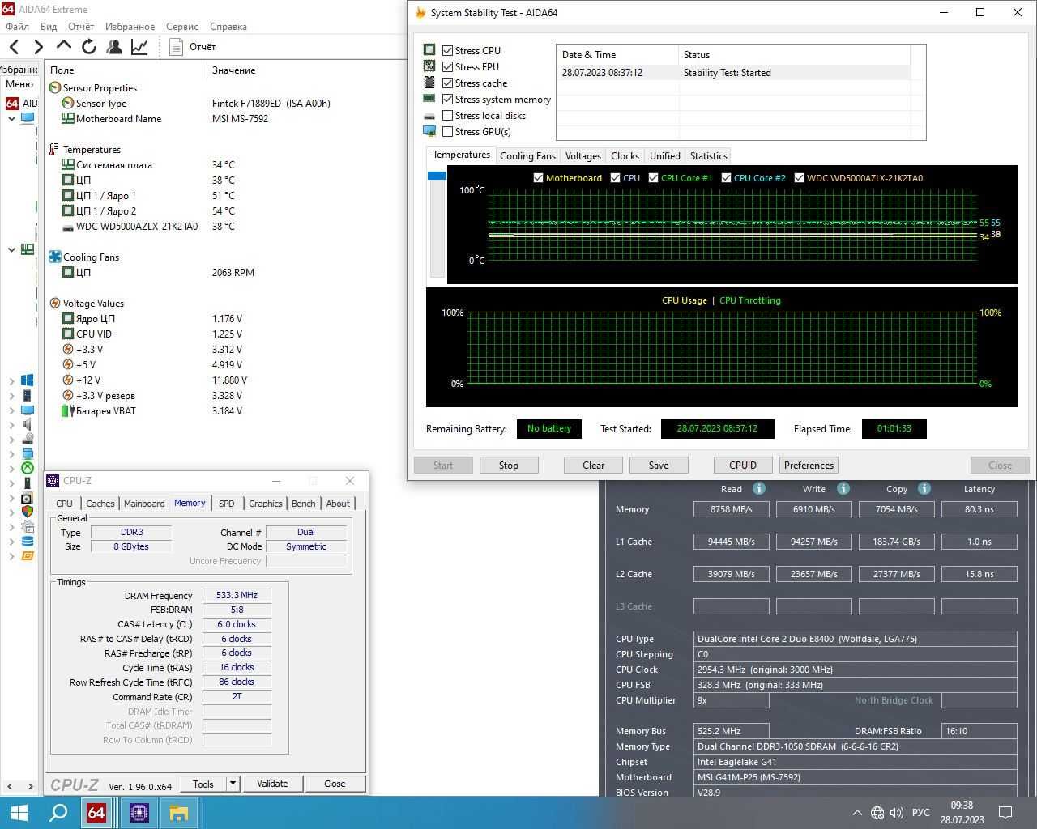This screenshot has height=829, width=1037.
Task: Toggle CPU Core #1 graph checkbox
Action: pos(653,178)
